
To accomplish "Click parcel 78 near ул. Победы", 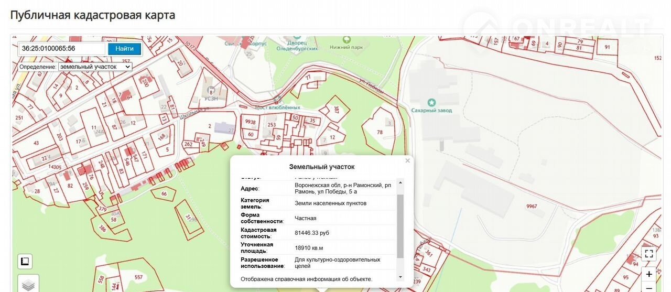I will 380,132.
